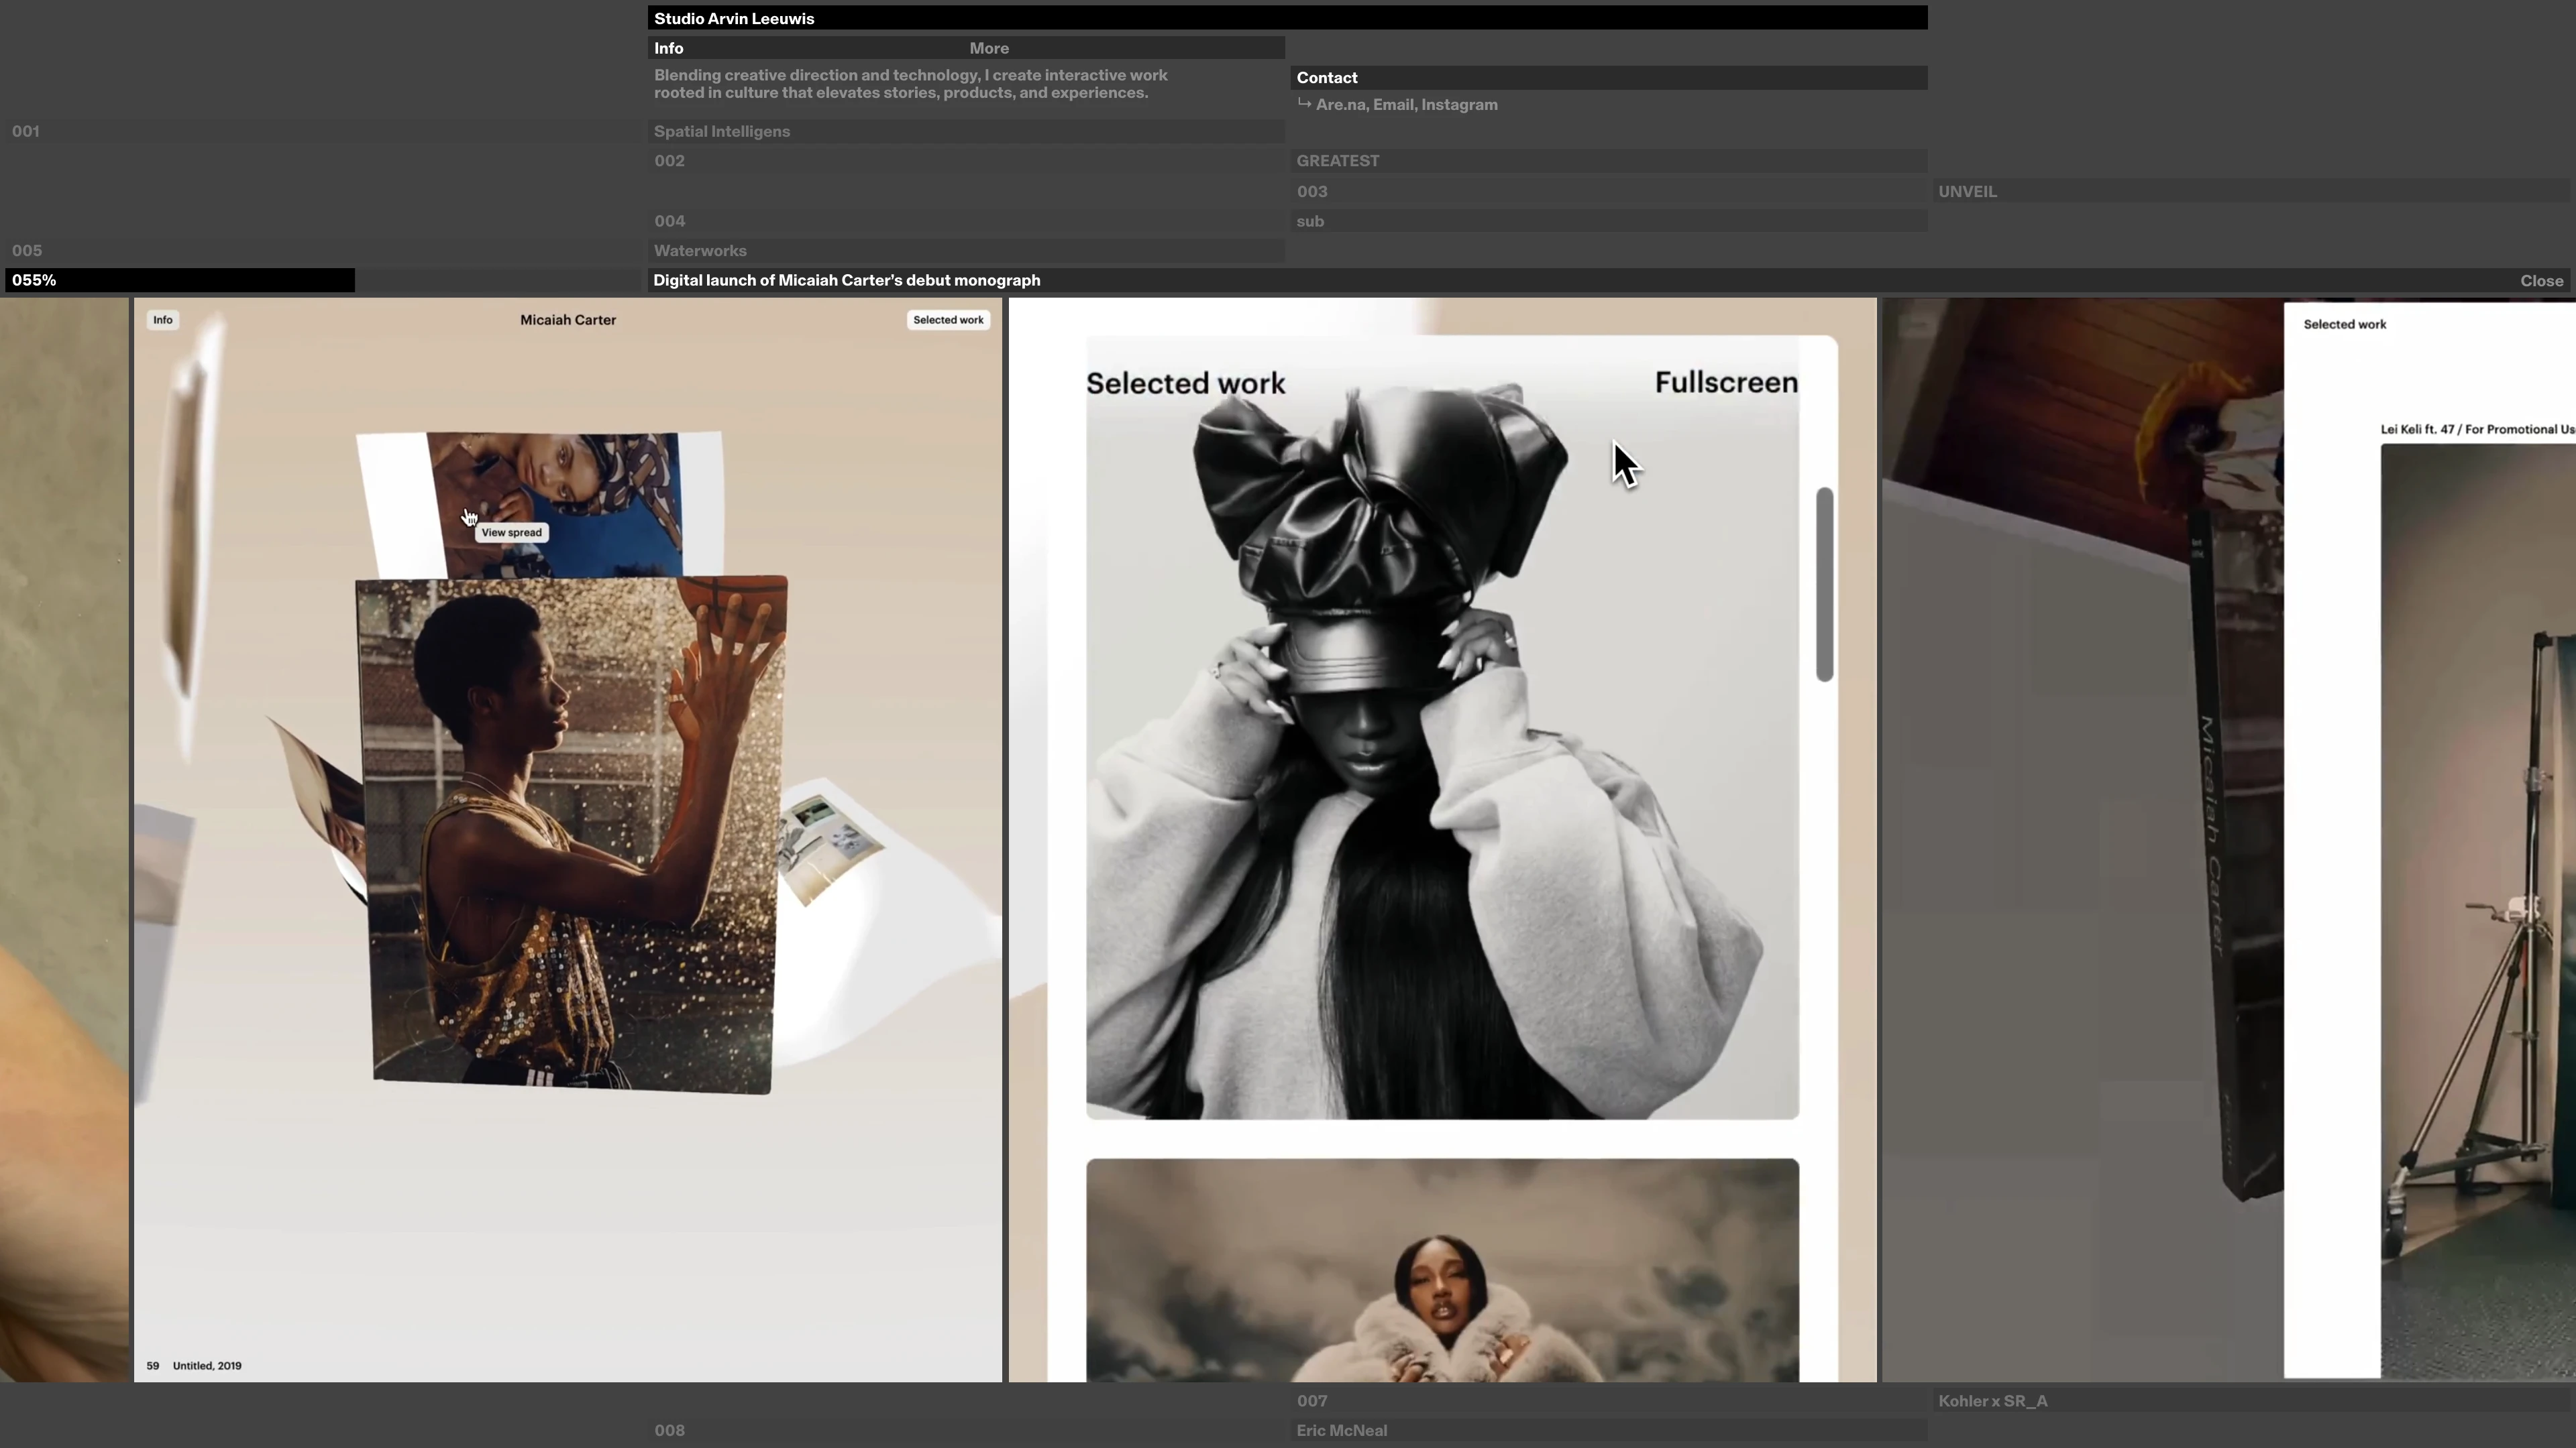
Task: Click the Contact header bar
Action: (x=1326, y=78)
